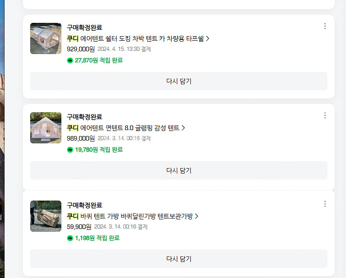This screenshot has width=353, height=278.
Task: Open the 쿠디 에어텐트 쉘터 도킹 product thumbnail
Action: pos(46,38)
